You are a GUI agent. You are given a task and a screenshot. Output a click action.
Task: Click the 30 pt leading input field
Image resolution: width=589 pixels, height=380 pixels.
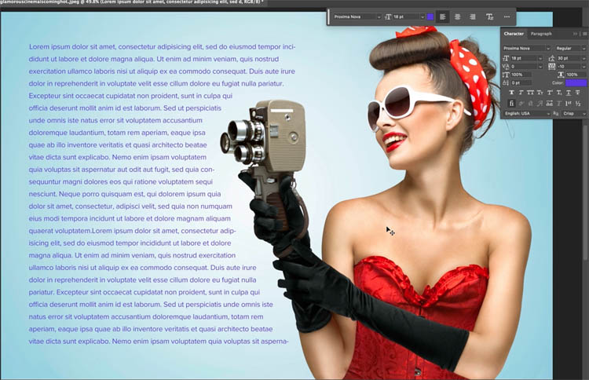click(570, 58)
